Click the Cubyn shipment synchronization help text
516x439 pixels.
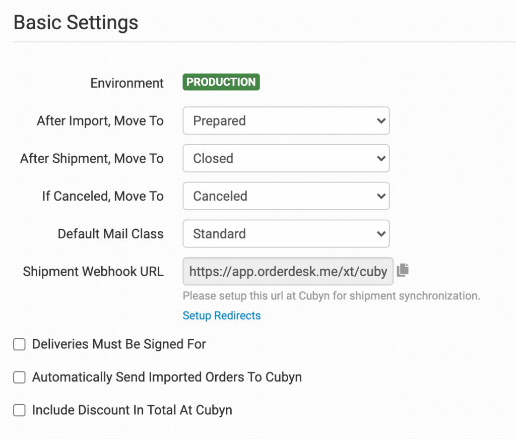click(331, 296)
